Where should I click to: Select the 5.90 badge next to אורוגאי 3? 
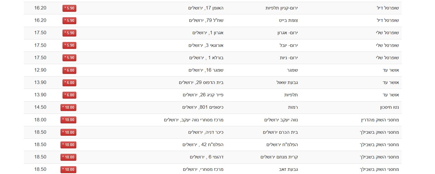69,45
